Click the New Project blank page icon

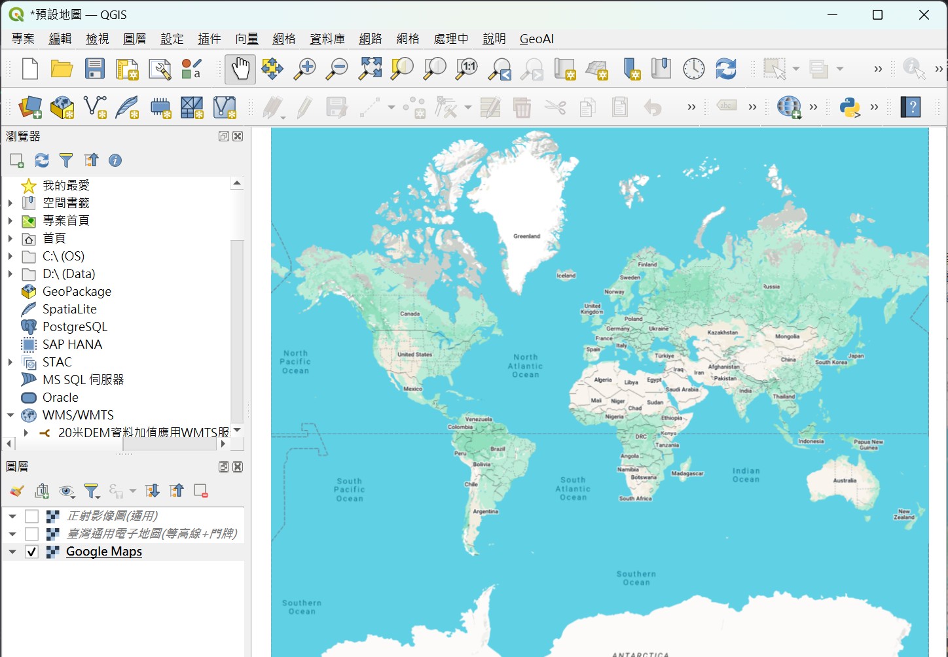pos(30,69)
